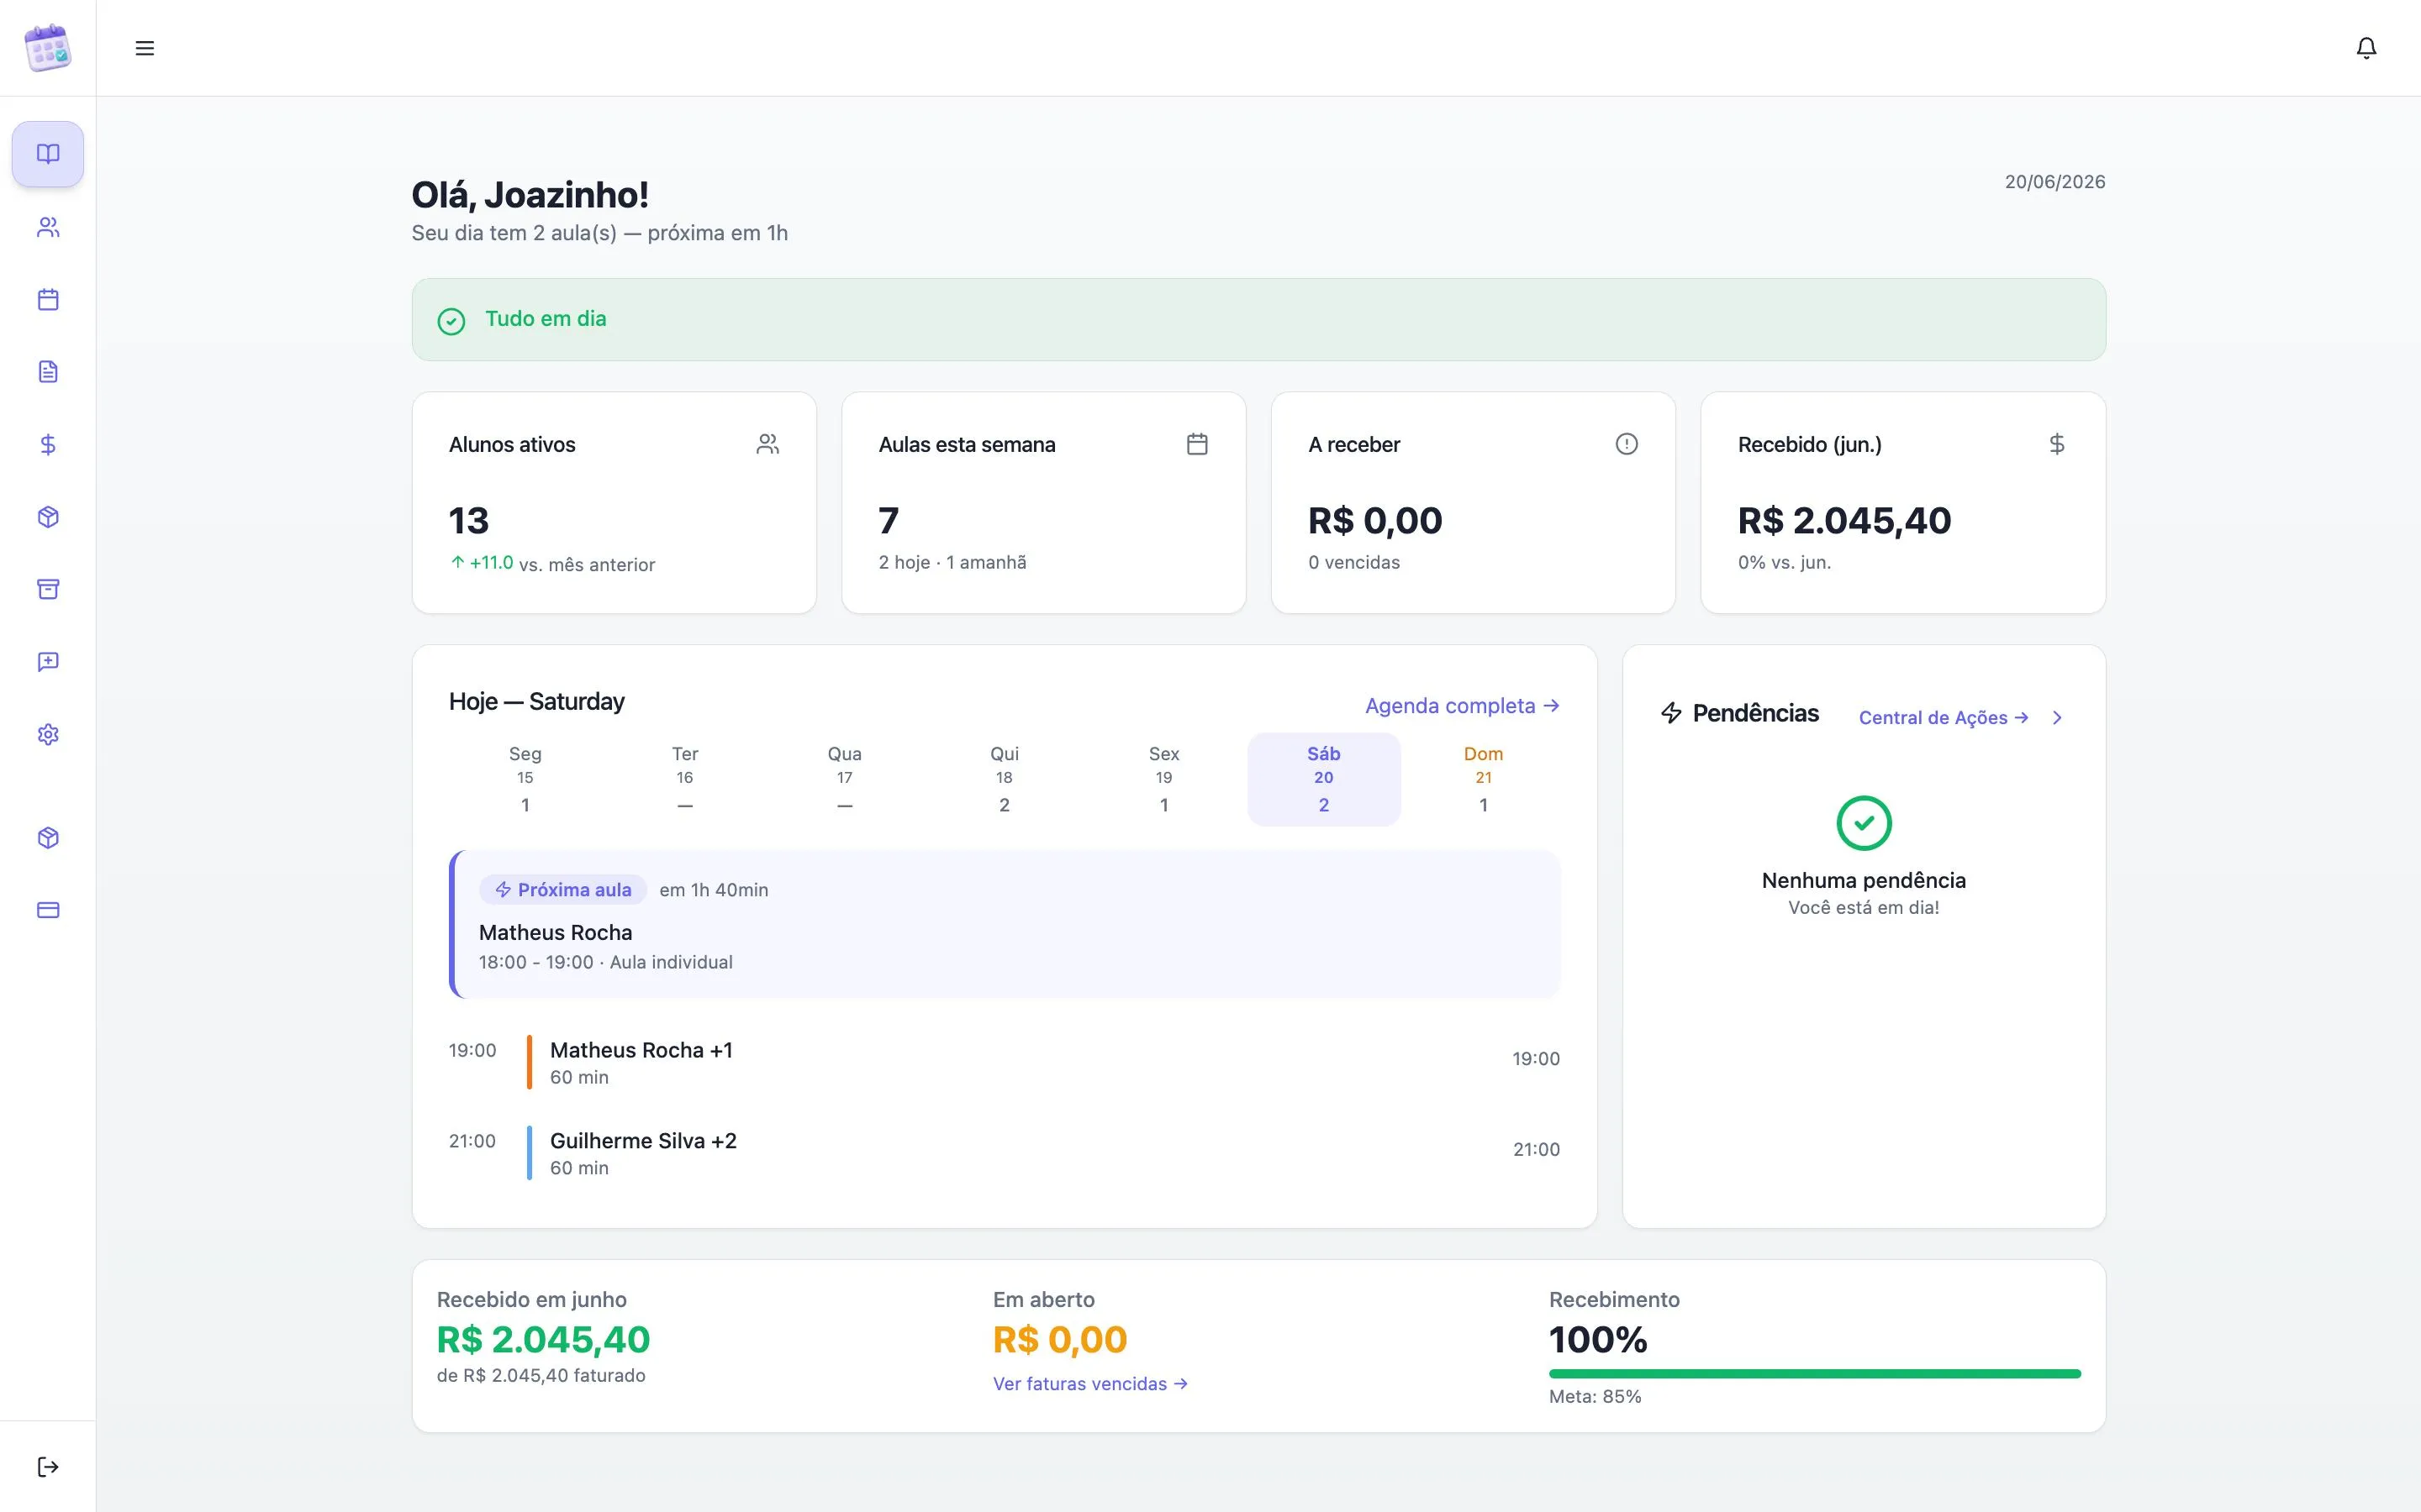Click the Recebido em junho green amount
Image resolution: width=2421 pixels, height=1512 pixels.
pyautogui.click(x=543, y=1340)
